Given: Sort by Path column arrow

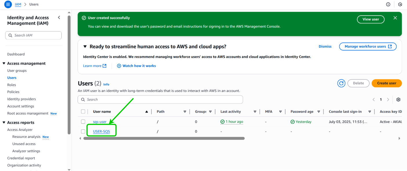Looking at the screenshot, I should coord(185,112).
